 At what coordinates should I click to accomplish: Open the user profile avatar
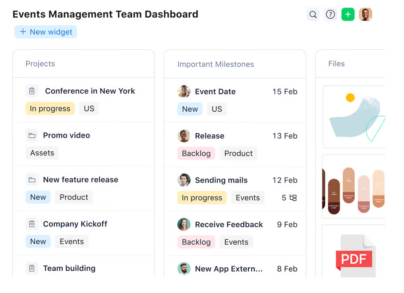click(365, 14)
